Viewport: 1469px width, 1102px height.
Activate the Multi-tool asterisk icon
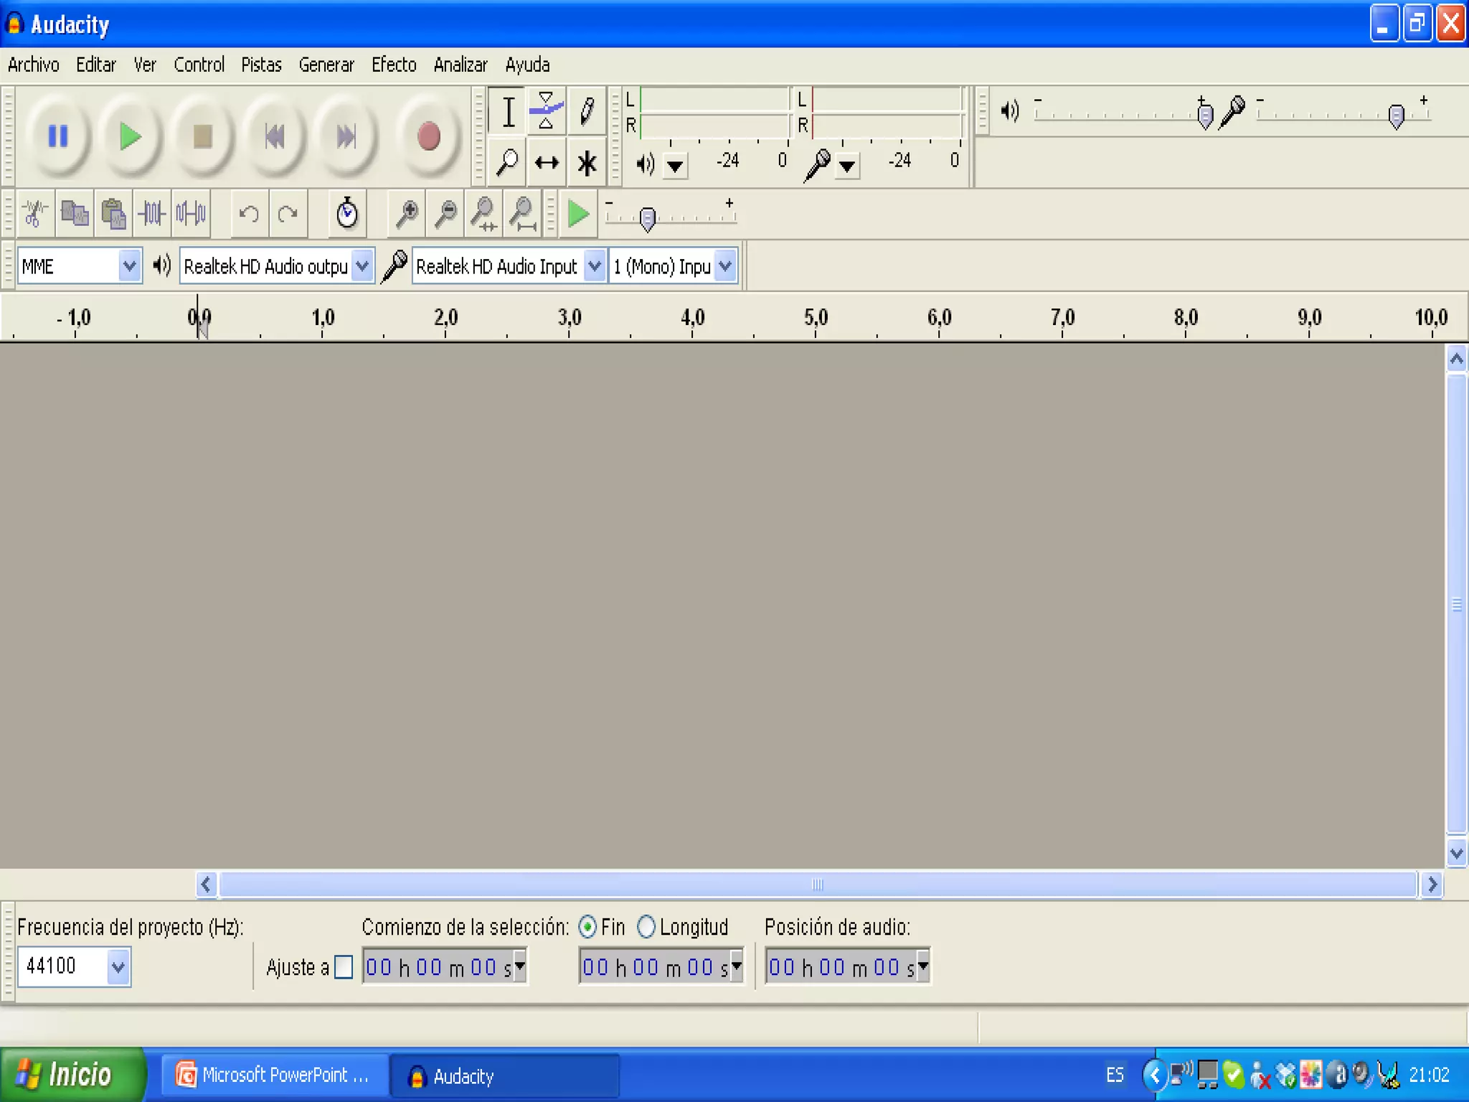587,163
